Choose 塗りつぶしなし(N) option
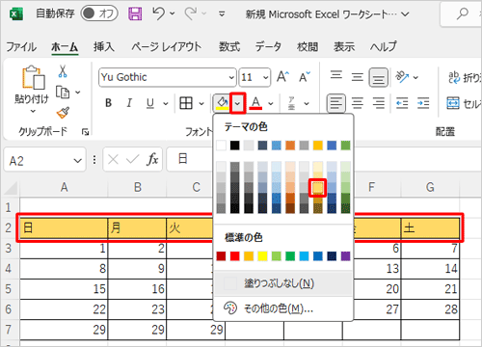Image resolution: width=482 pixels, height=347 pixels. pos(283,283)
